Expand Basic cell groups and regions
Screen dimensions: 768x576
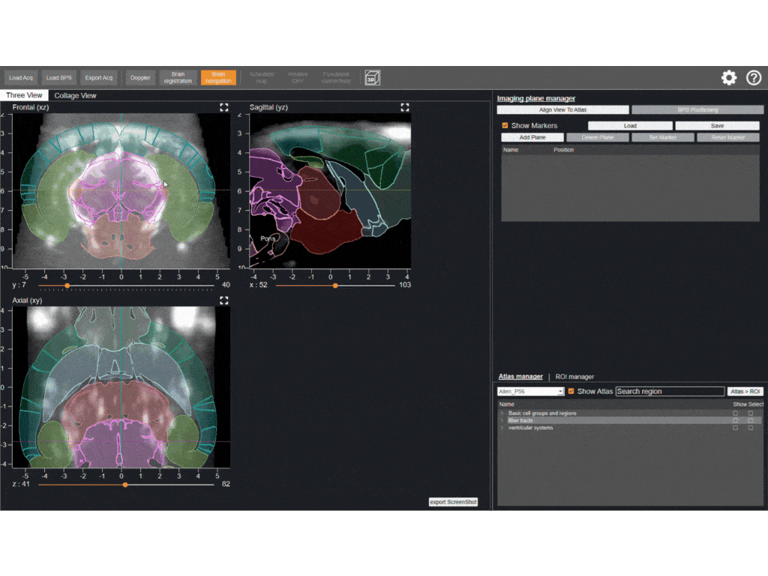[502, 413]
